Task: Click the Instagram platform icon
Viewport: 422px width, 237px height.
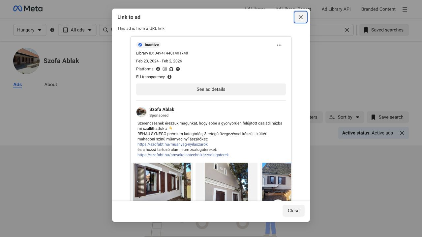Action: pos(165,69)
